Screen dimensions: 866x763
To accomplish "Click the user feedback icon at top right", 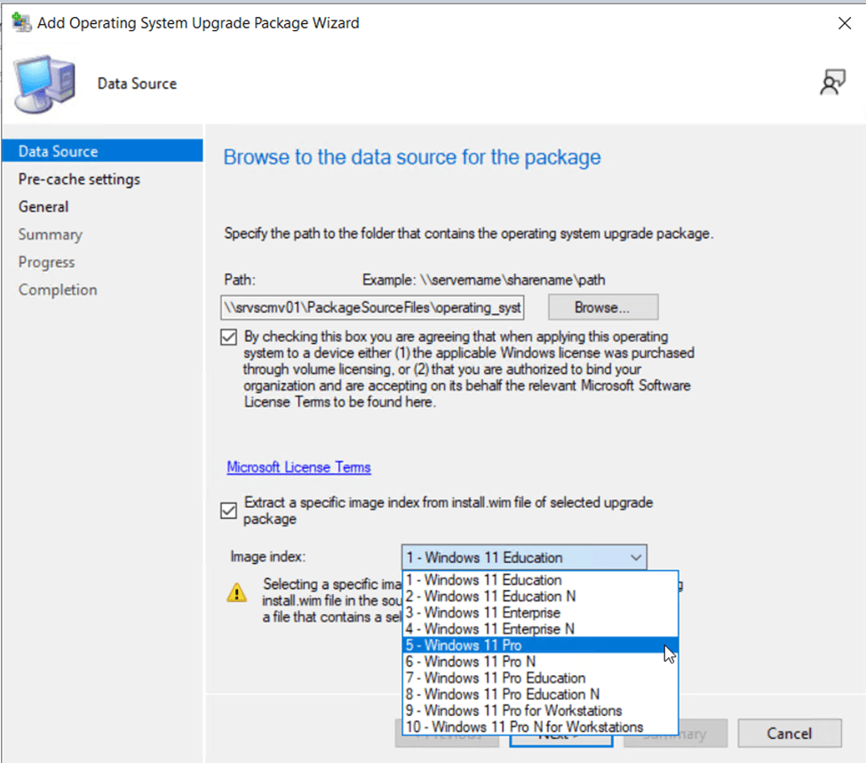I will coord(831,83).
